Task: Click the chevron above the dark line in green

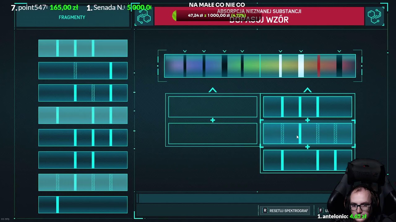Action: (x=242, y=51)
